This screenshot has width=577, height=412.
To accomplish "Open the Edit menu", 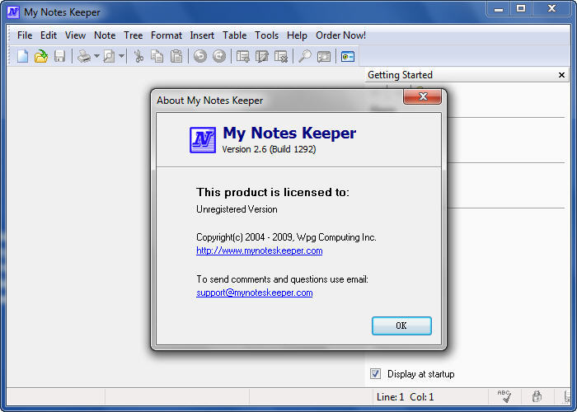I will [x=48, y=35].
